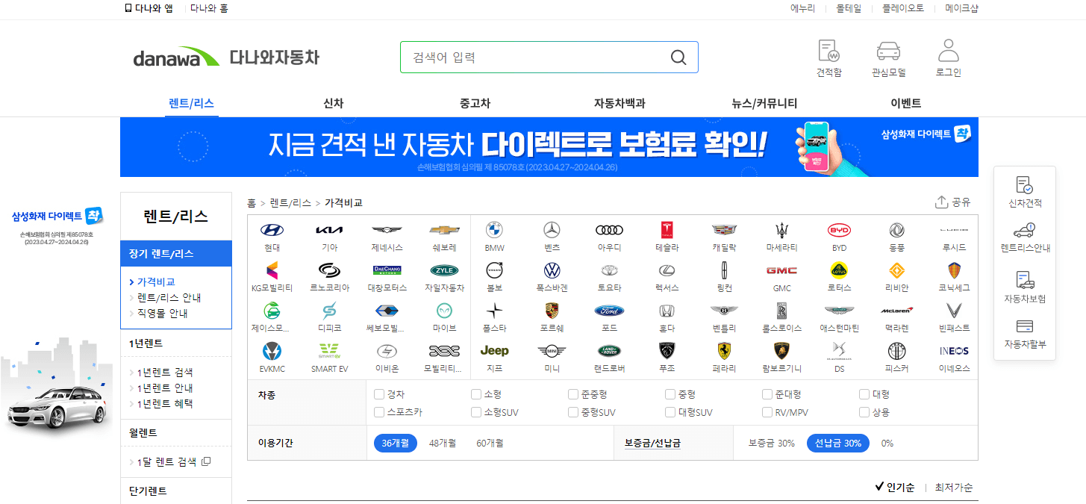This screenshot has width=1086, height=504.
Task: Open the 견적함 quote box icon
Action: point(828,57)
